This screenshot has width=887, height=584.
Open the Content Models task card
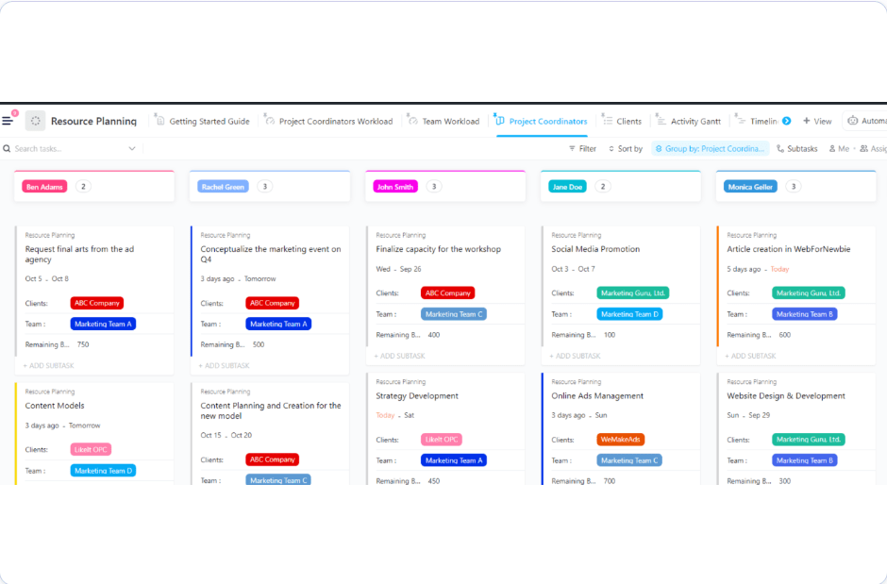coord(55,406)
